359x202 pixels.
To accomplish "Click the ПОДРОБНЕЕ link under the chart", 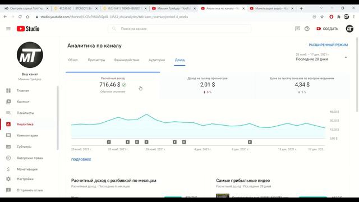I will click(x=81, y=159).
